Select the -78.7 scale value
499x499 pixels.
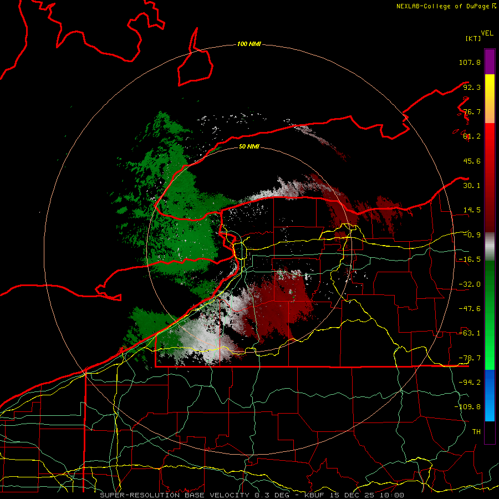(470, 358)
